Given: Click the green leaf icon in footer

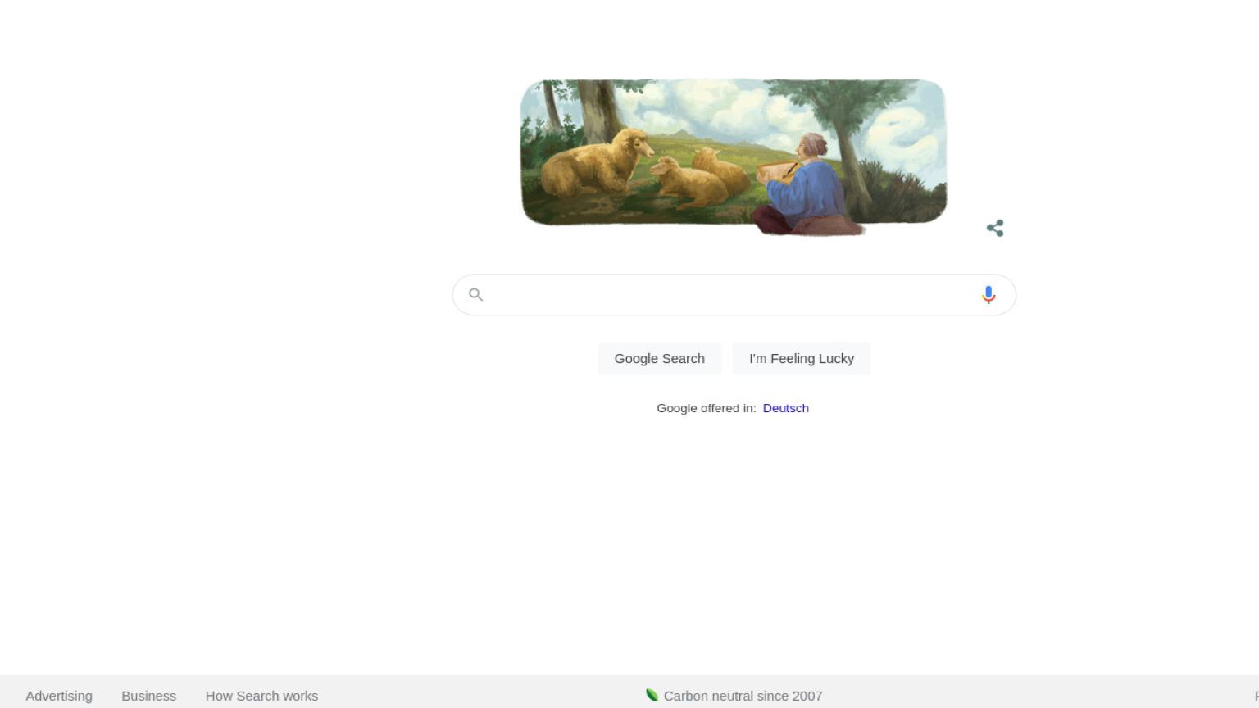Looking at the screenshot, I should 652,695.
